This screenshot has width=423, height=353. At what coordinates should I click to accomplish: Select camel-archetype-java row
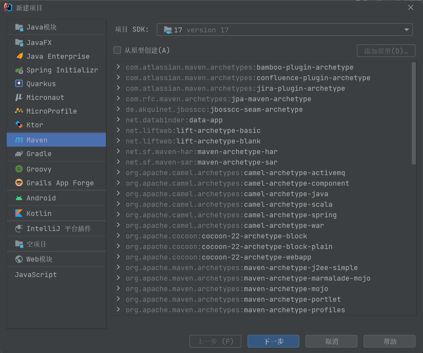(x=262, y=194)
